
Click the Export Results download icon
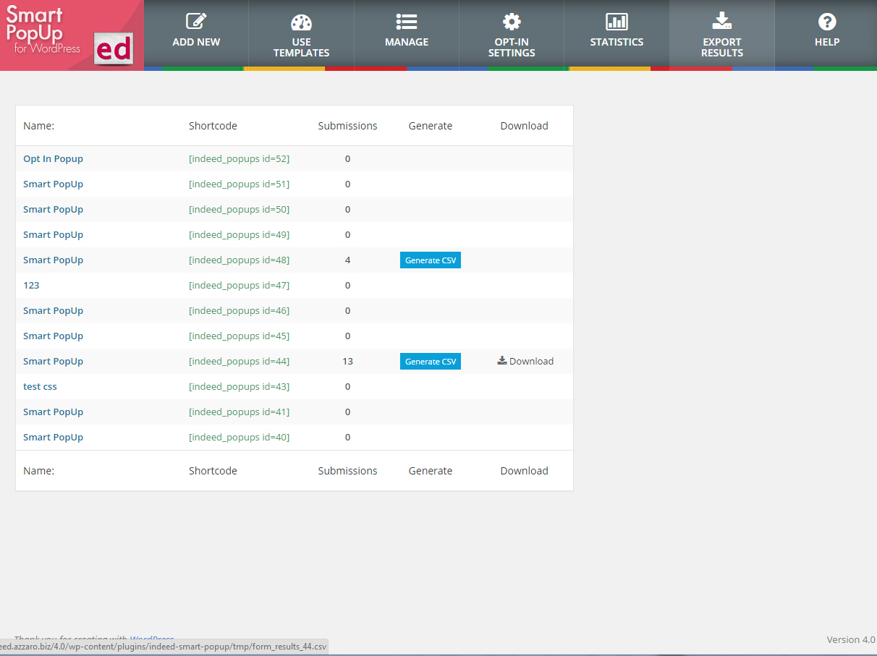721,21
